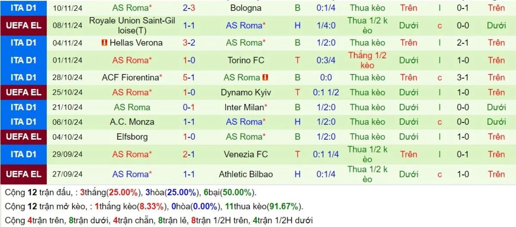Click the ITA D1 badge for 10/11/24 match

coord(23,8)
